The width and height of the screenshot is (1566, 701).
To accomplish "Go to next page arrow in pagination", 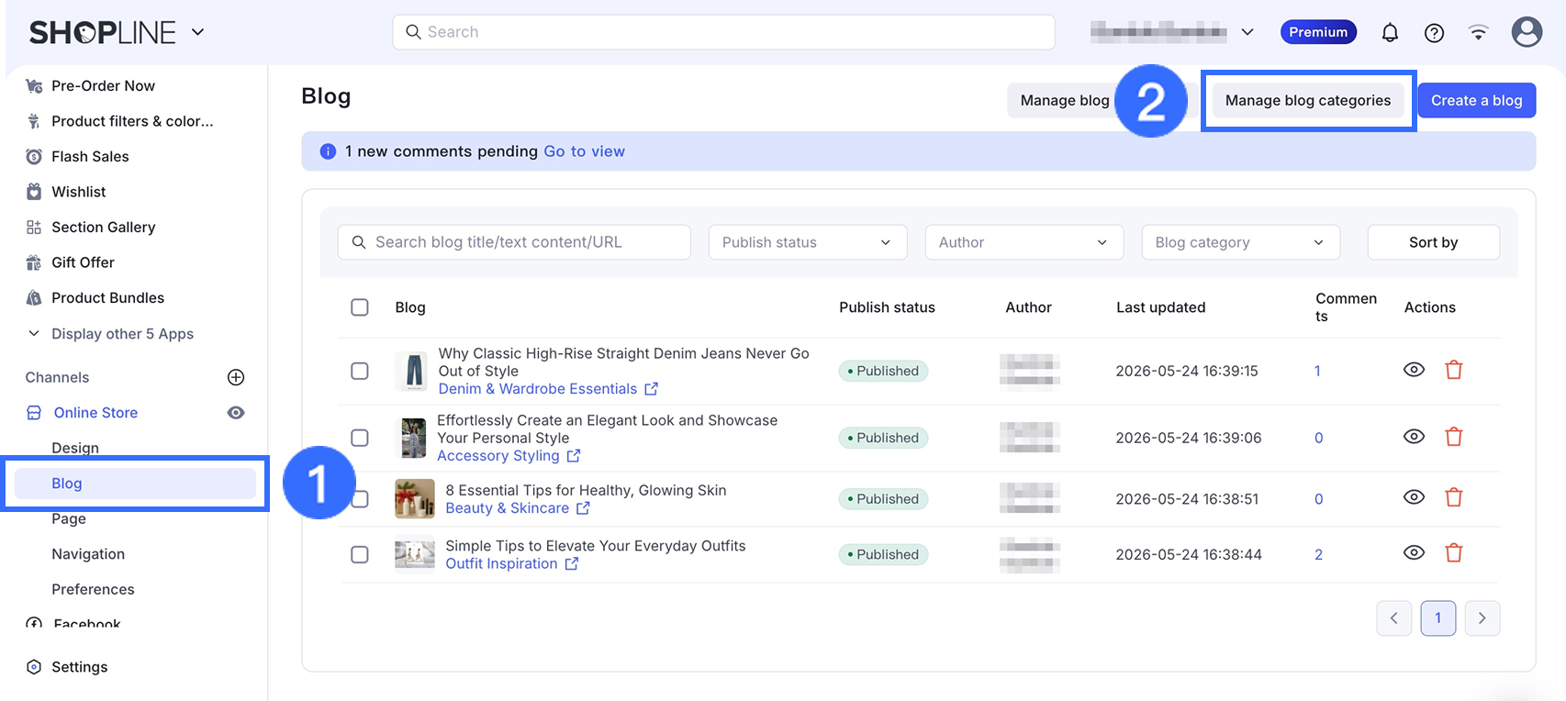I will point(1482,618).
